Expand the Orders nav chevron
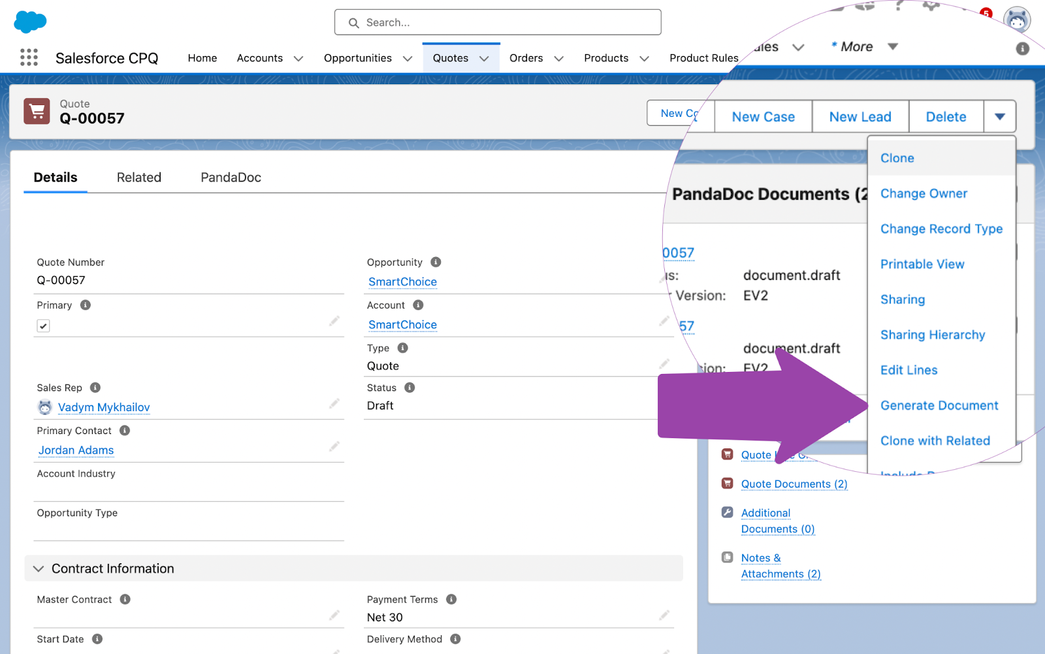The width and height of the screenshot is (1045, 654). 558,59
